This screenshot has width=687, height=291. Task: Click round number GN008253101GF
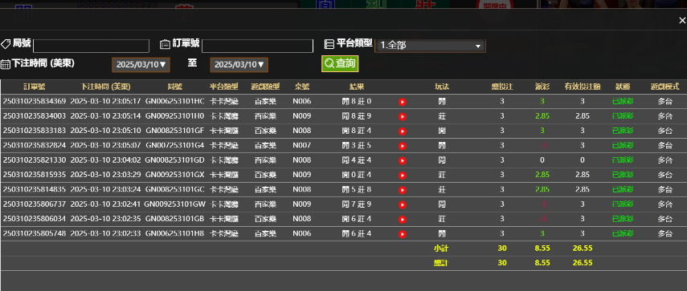pyautogui.click(x=175, y=131)
